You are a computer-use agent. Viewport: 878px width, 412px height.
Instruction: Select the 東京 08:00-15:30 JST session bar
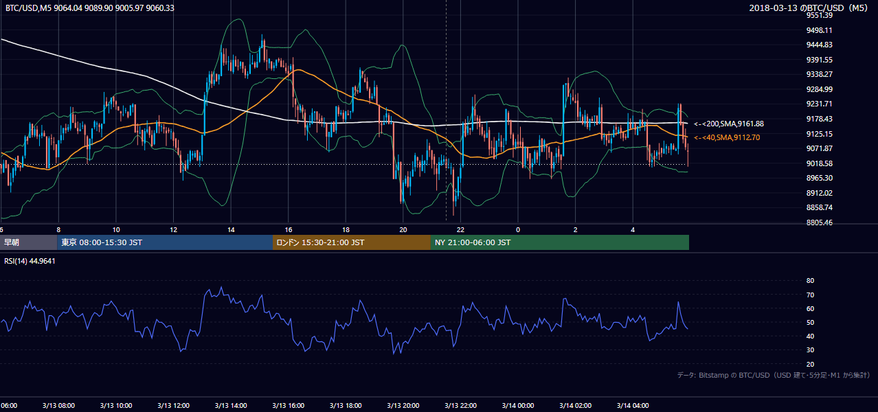click(165, 242)
